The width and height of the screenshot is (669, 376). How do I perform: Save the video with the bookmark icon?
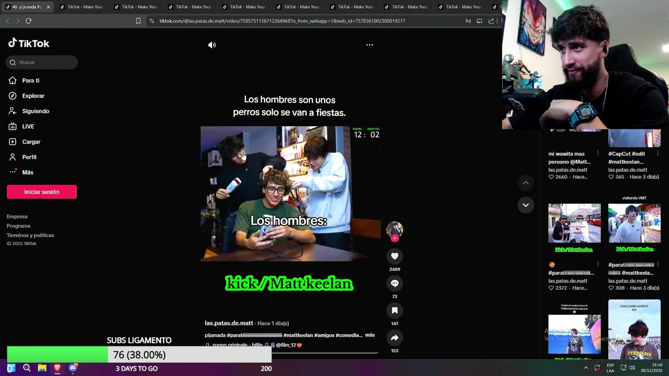pyautogui.click(x=395, y=310)
